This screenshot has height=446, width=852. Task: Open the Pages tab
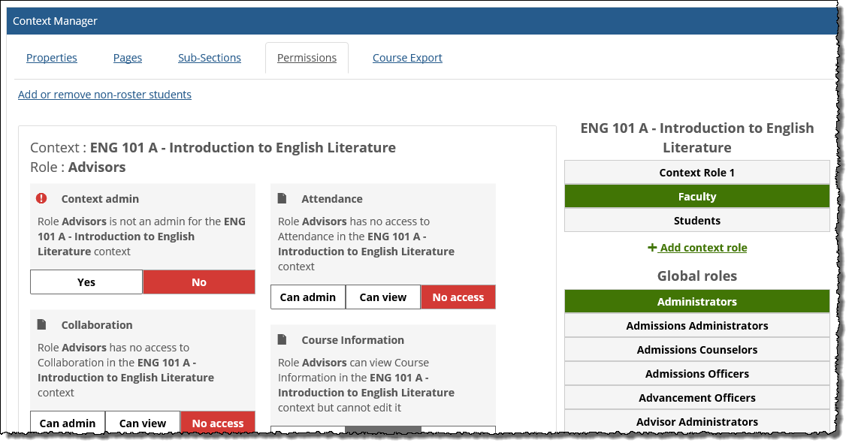127,58
